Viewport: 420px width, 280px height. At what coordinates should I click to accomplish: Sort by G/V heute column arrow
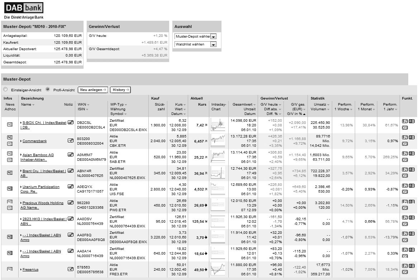click(280, 105)
